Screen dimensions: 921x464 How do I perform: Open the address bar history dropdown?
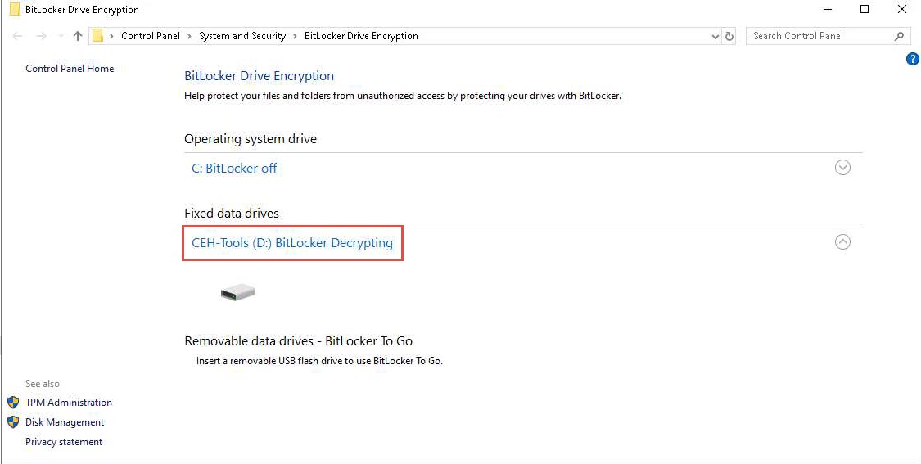pyautogui.click(x=716, y=36)
